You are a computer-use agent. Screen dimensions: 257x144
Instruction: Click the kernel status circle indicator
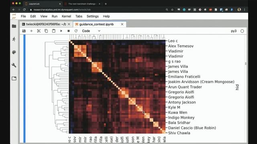[x=242, y=31]
